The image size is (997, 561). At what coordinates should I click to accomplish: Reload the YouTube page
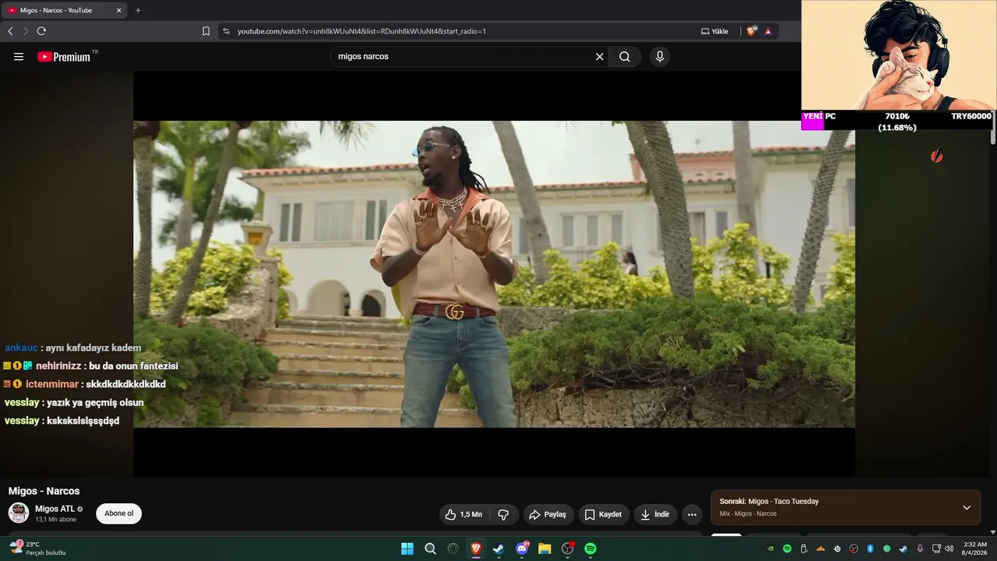pyautogui.click(x=41, y=31)
